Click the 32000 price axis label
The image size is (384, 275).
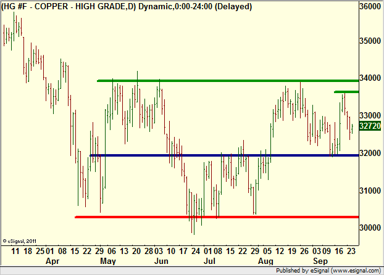(x=370, y=153)
